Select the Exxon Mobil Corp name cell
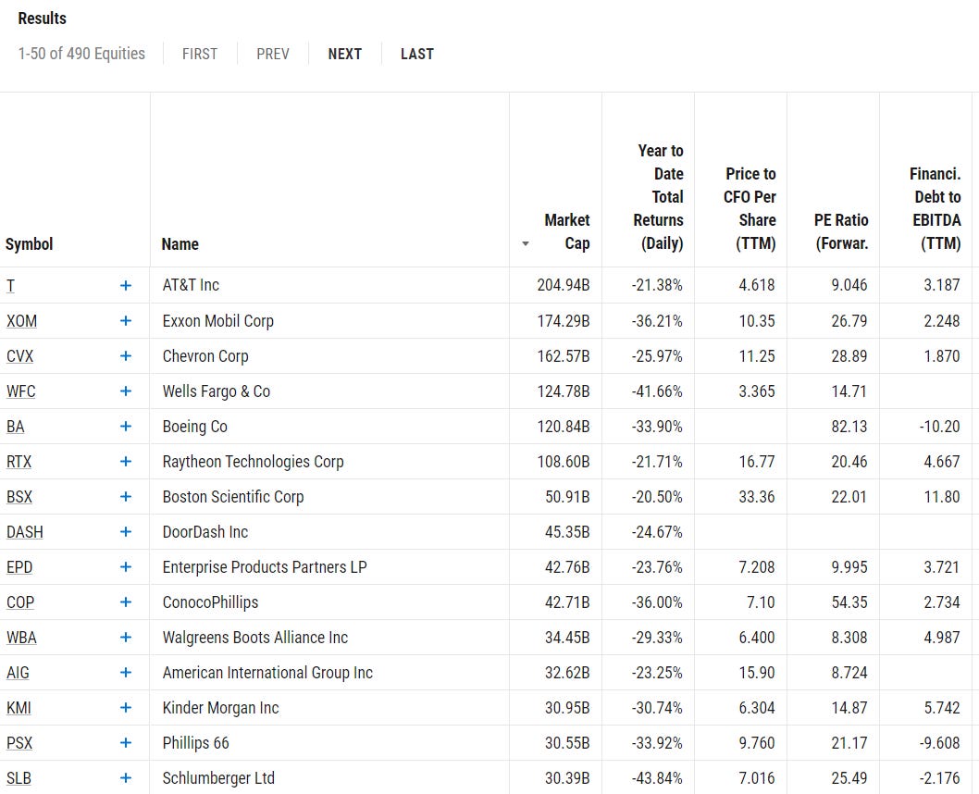 tap(217, 321)
